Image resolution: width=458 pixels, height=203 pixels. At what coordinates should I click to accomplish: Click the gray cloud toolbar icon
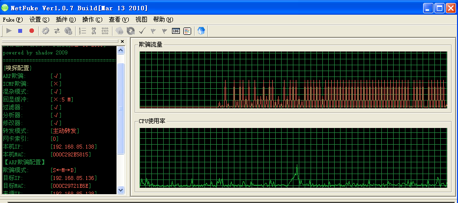(119, 30)
